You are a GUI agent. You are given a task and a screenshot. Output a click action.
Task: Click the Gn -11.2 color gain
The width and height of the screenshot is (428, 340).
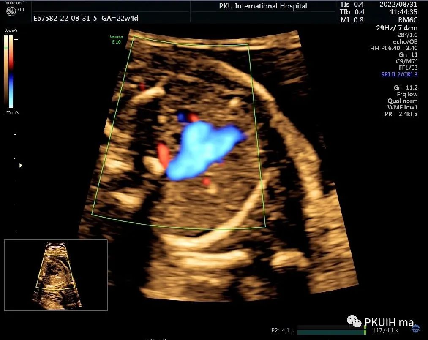click(x=406, y=87)
